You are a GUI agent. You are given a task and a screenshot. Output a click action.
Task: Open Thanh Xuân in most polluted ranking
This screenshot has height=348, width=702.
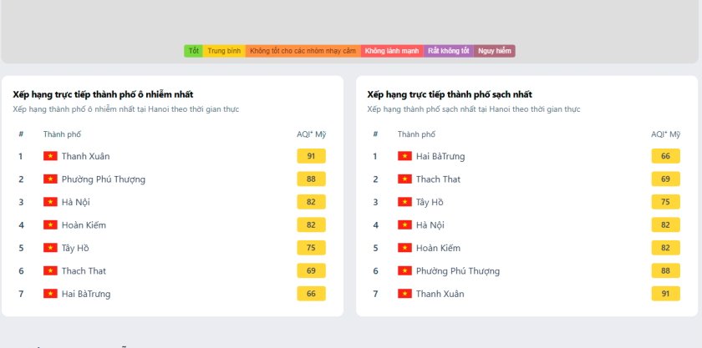[85, 156]
